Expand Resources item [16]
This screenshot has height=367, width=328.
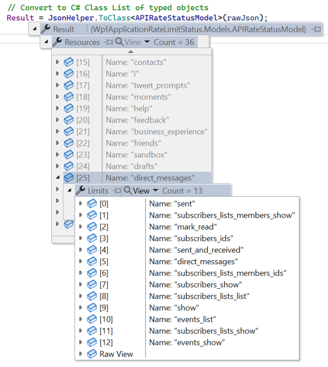(x=57, y=74)
